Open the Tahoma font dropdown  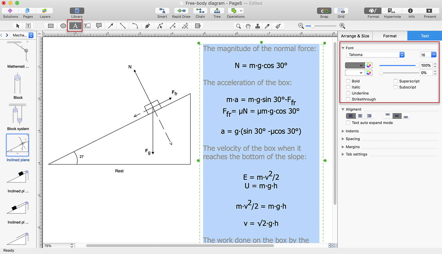(x=375, y=55)
